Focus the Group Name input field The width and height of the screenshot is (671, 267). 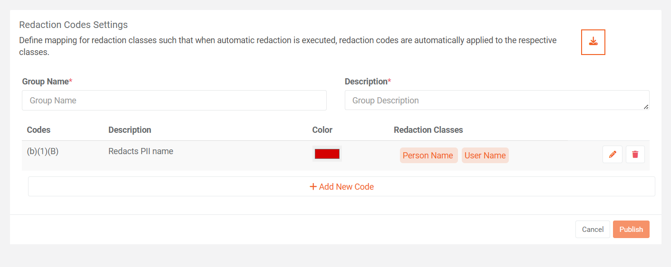[174, 101]
